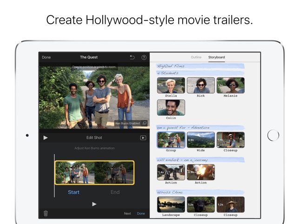Select the 1.4s Action street thumbnail
Screen dimensions: 299x224
171,172
